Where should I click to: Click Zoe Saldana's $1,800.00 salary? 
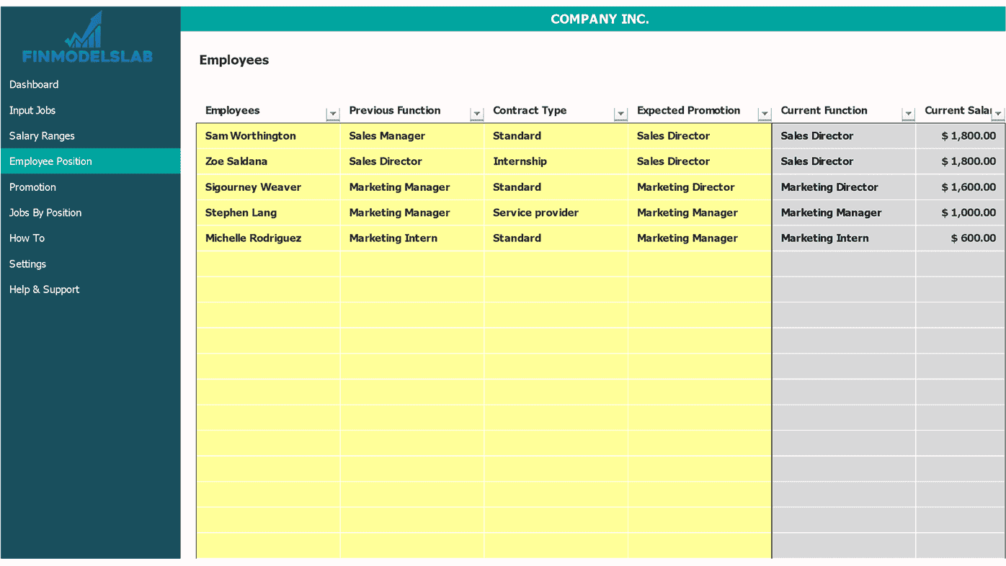[x=961, y=161]
